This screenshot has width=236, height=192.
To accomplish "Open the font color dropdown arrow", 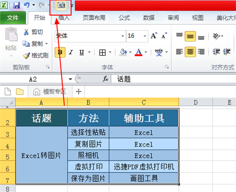I will coord(146,52).
